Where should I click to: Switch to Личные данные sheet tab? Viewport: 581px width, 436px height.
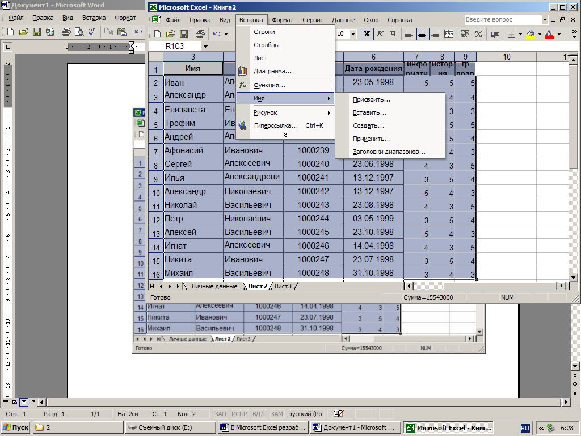214,286
